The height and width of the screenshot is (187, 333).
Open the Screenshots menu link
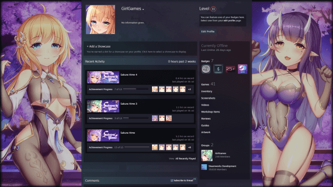tap(208, 98)
